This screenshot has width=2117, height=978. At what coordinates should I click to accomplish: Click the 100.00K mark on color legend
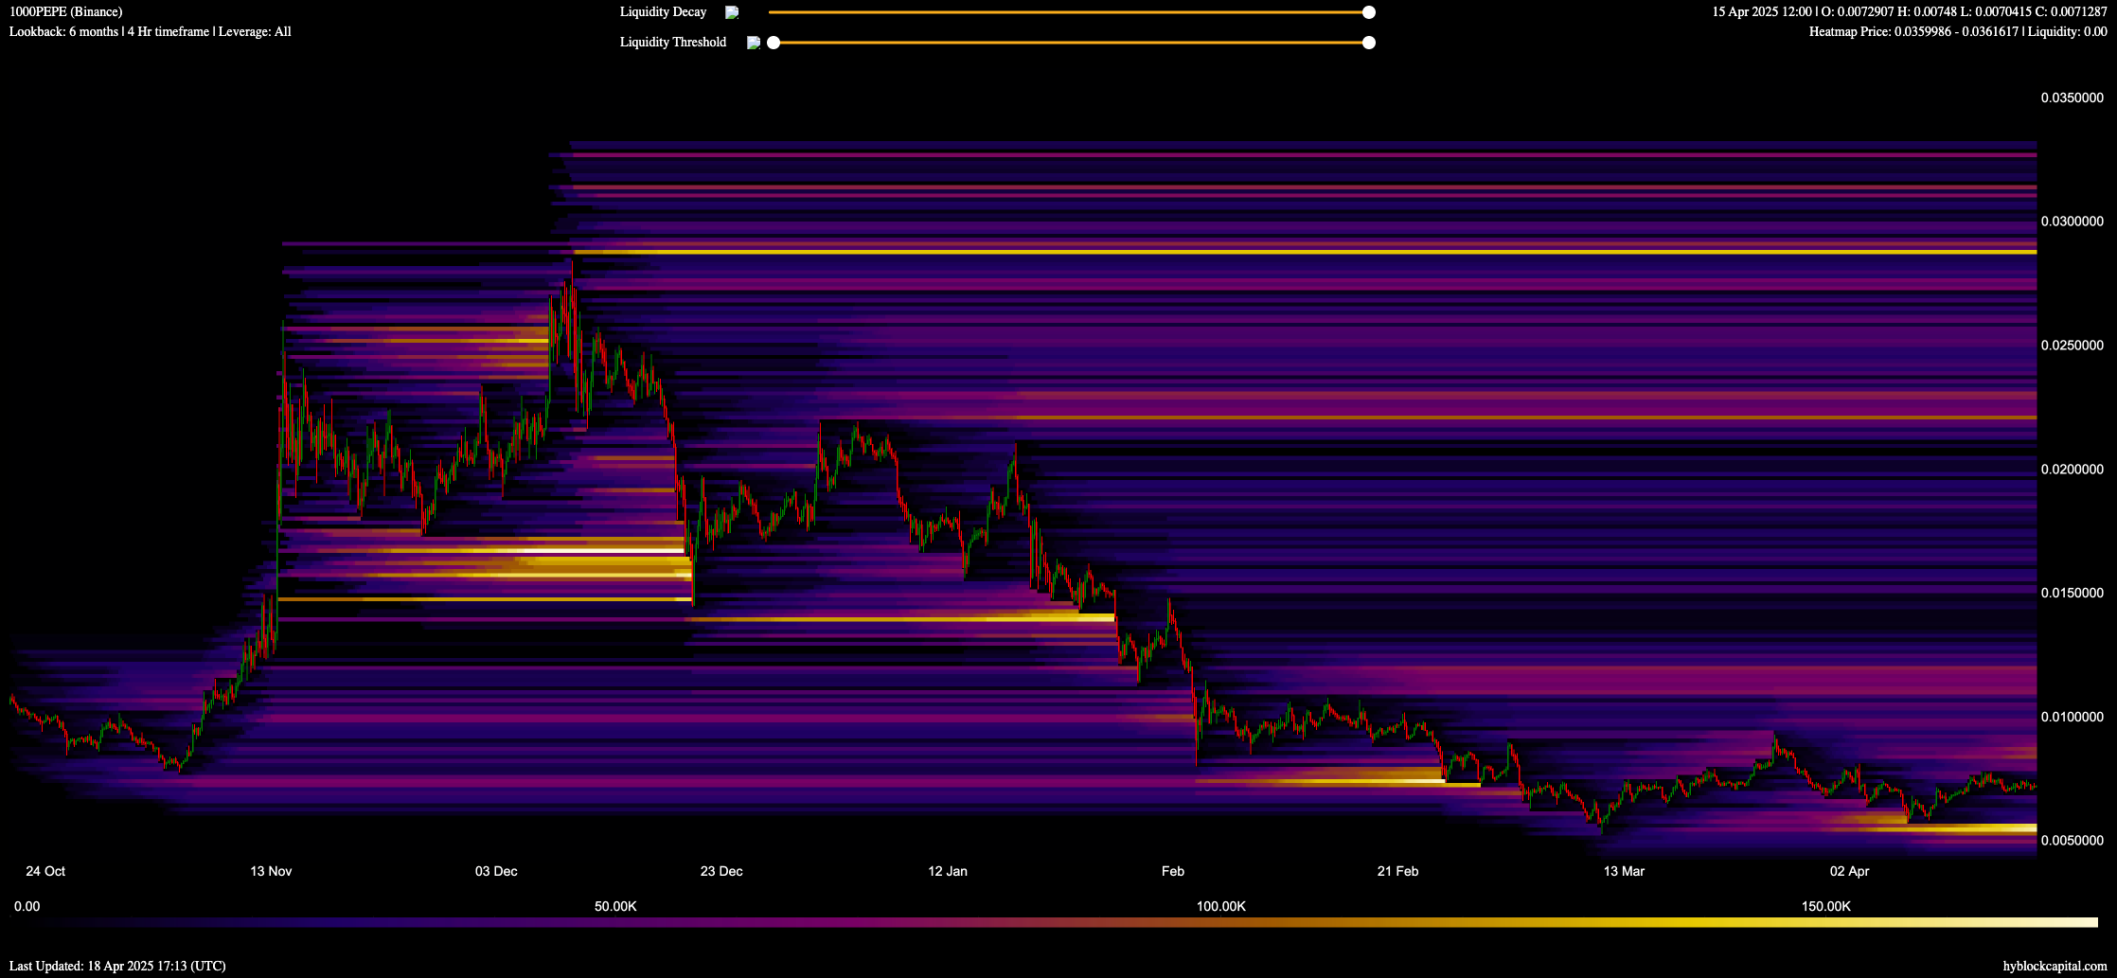coord(1220,906)
